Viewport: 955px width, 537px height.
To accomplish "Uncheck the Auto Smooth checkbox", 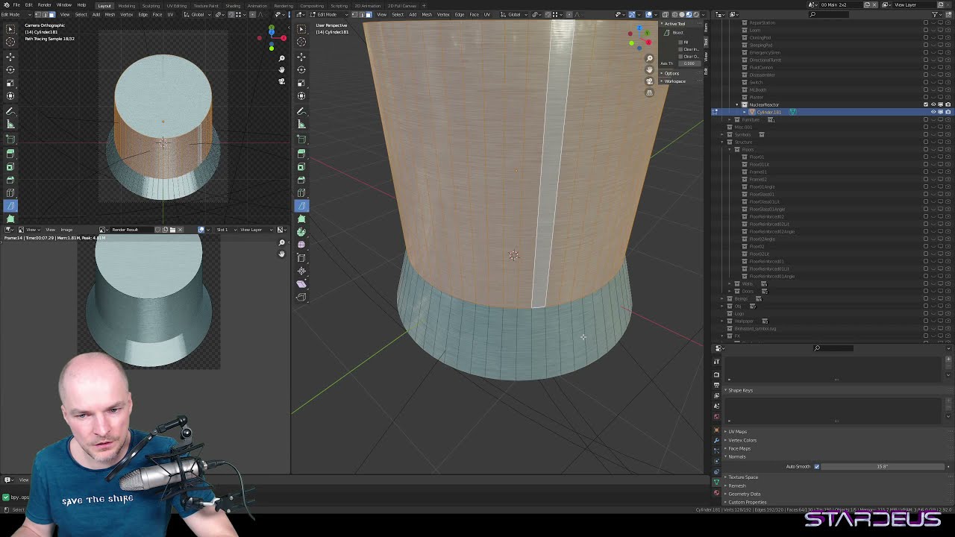I will point(816,467).
